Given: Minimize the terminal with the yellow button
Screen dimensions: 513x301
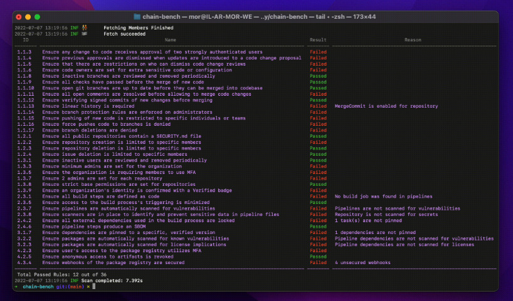Looking at the screenshot, I should coord(28,17).
